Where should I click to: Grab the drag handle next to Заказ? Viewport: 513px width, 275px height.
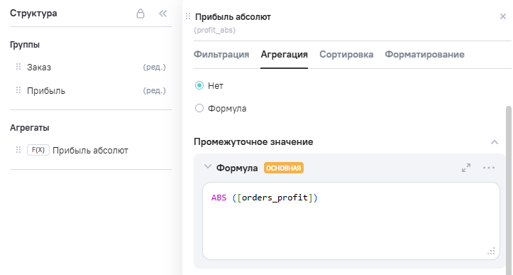pyautogui.click(x=18, y=67)
